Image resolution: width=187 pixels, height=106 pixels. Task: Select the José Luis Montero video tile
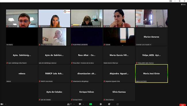coord(54,37)
